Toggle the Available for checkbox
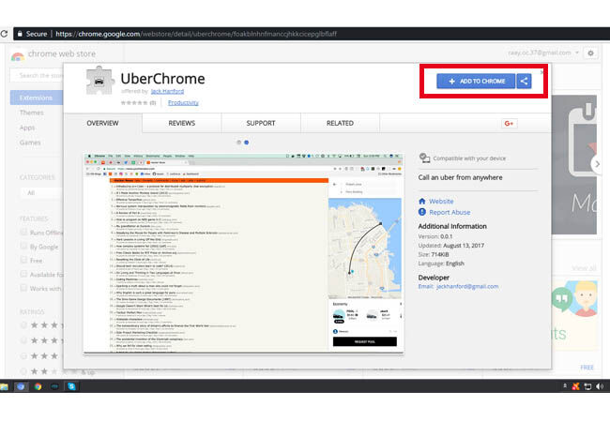610x422 pixels. (23, 274)
